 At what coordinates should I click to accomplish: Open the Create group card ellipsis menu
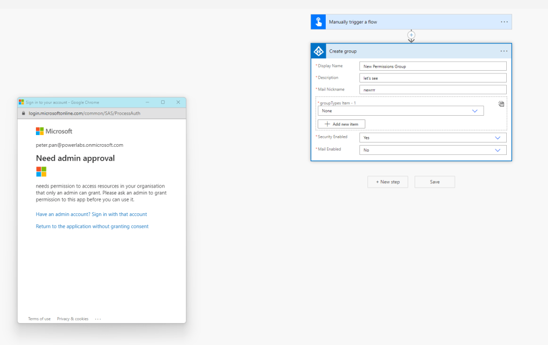point(504,51)
